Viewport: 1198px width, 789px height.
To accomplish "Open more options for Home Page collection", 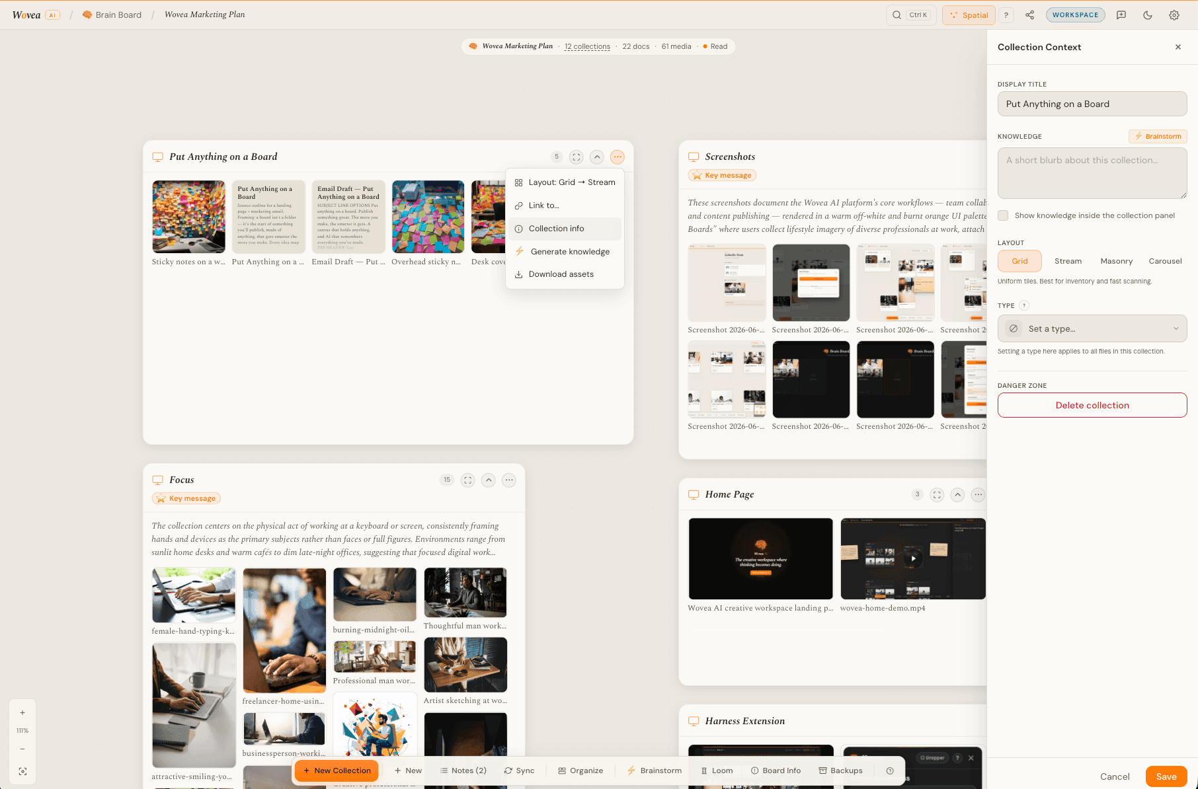I will point(978,494).
